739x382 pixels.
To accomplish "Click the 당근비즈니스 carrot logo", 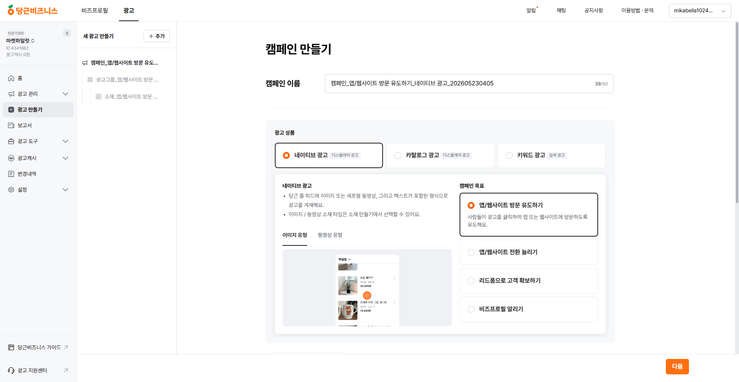I will (x=32, y=10).
